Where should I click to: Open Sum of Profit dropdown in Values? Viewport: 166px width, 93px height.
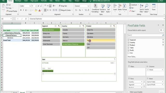tap(163, 84)
